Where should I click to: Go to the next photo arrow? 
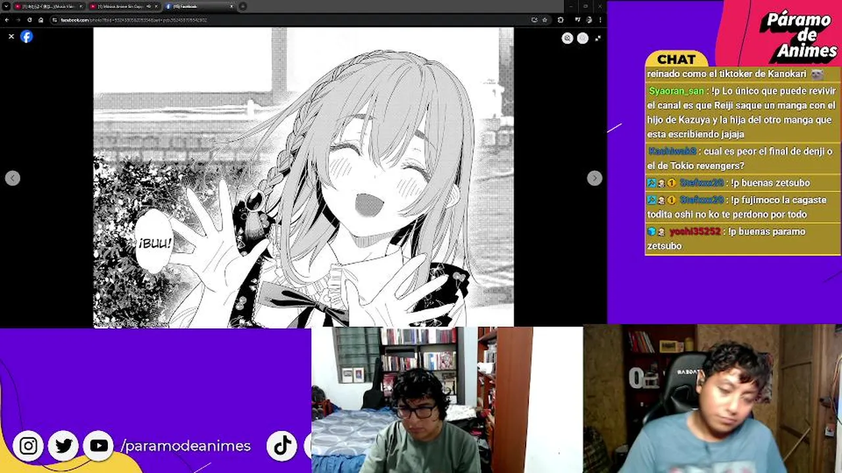click(x=594, y=178)
